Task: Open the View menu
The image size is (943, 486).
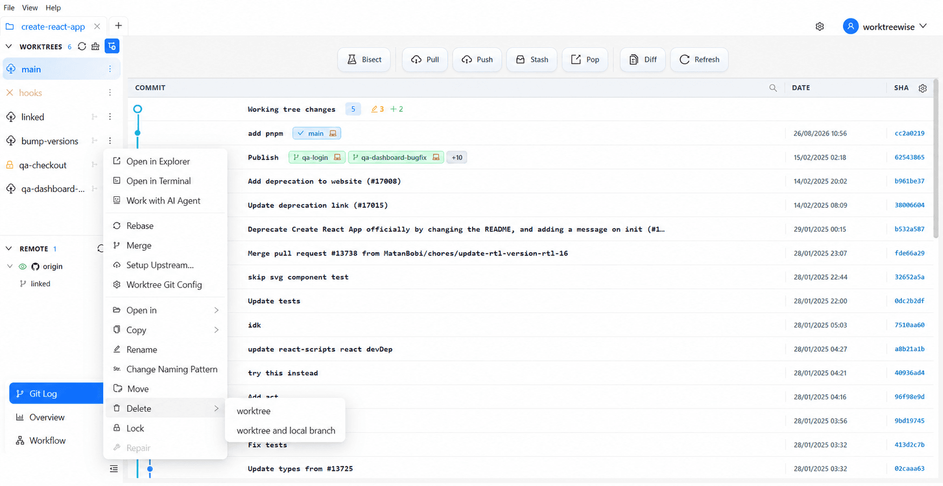Action: click(x=30, y=8)
